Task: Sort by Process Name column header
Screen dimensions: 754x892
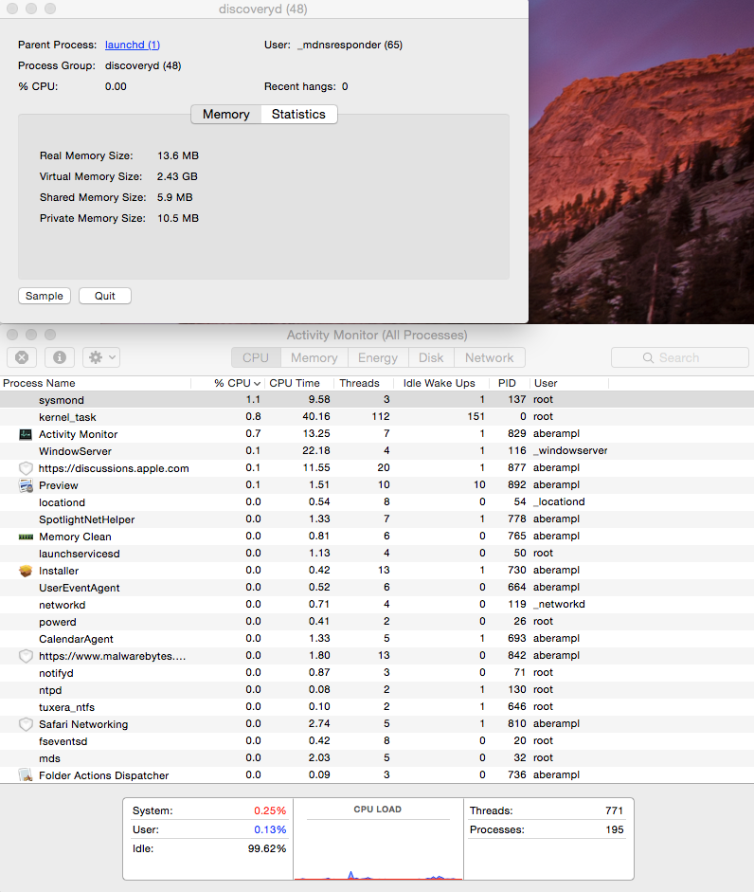Action: pyautogui.click(x=96, y=383)
